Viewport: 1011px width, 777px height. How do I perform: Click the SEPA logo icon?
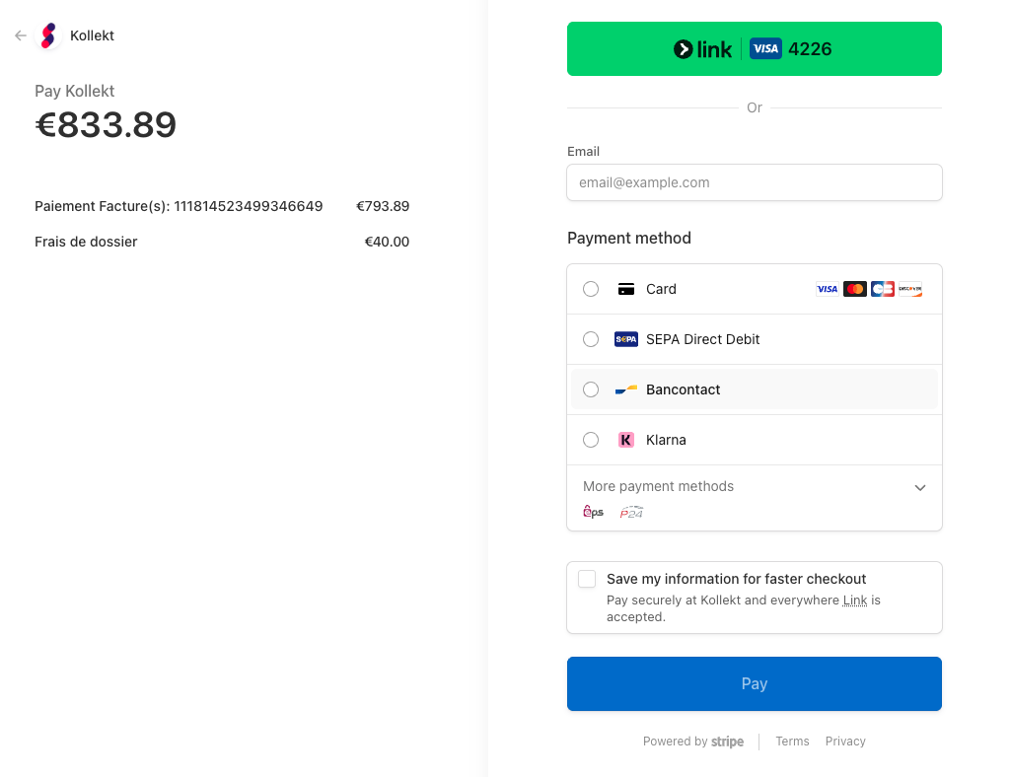[625, 338]
